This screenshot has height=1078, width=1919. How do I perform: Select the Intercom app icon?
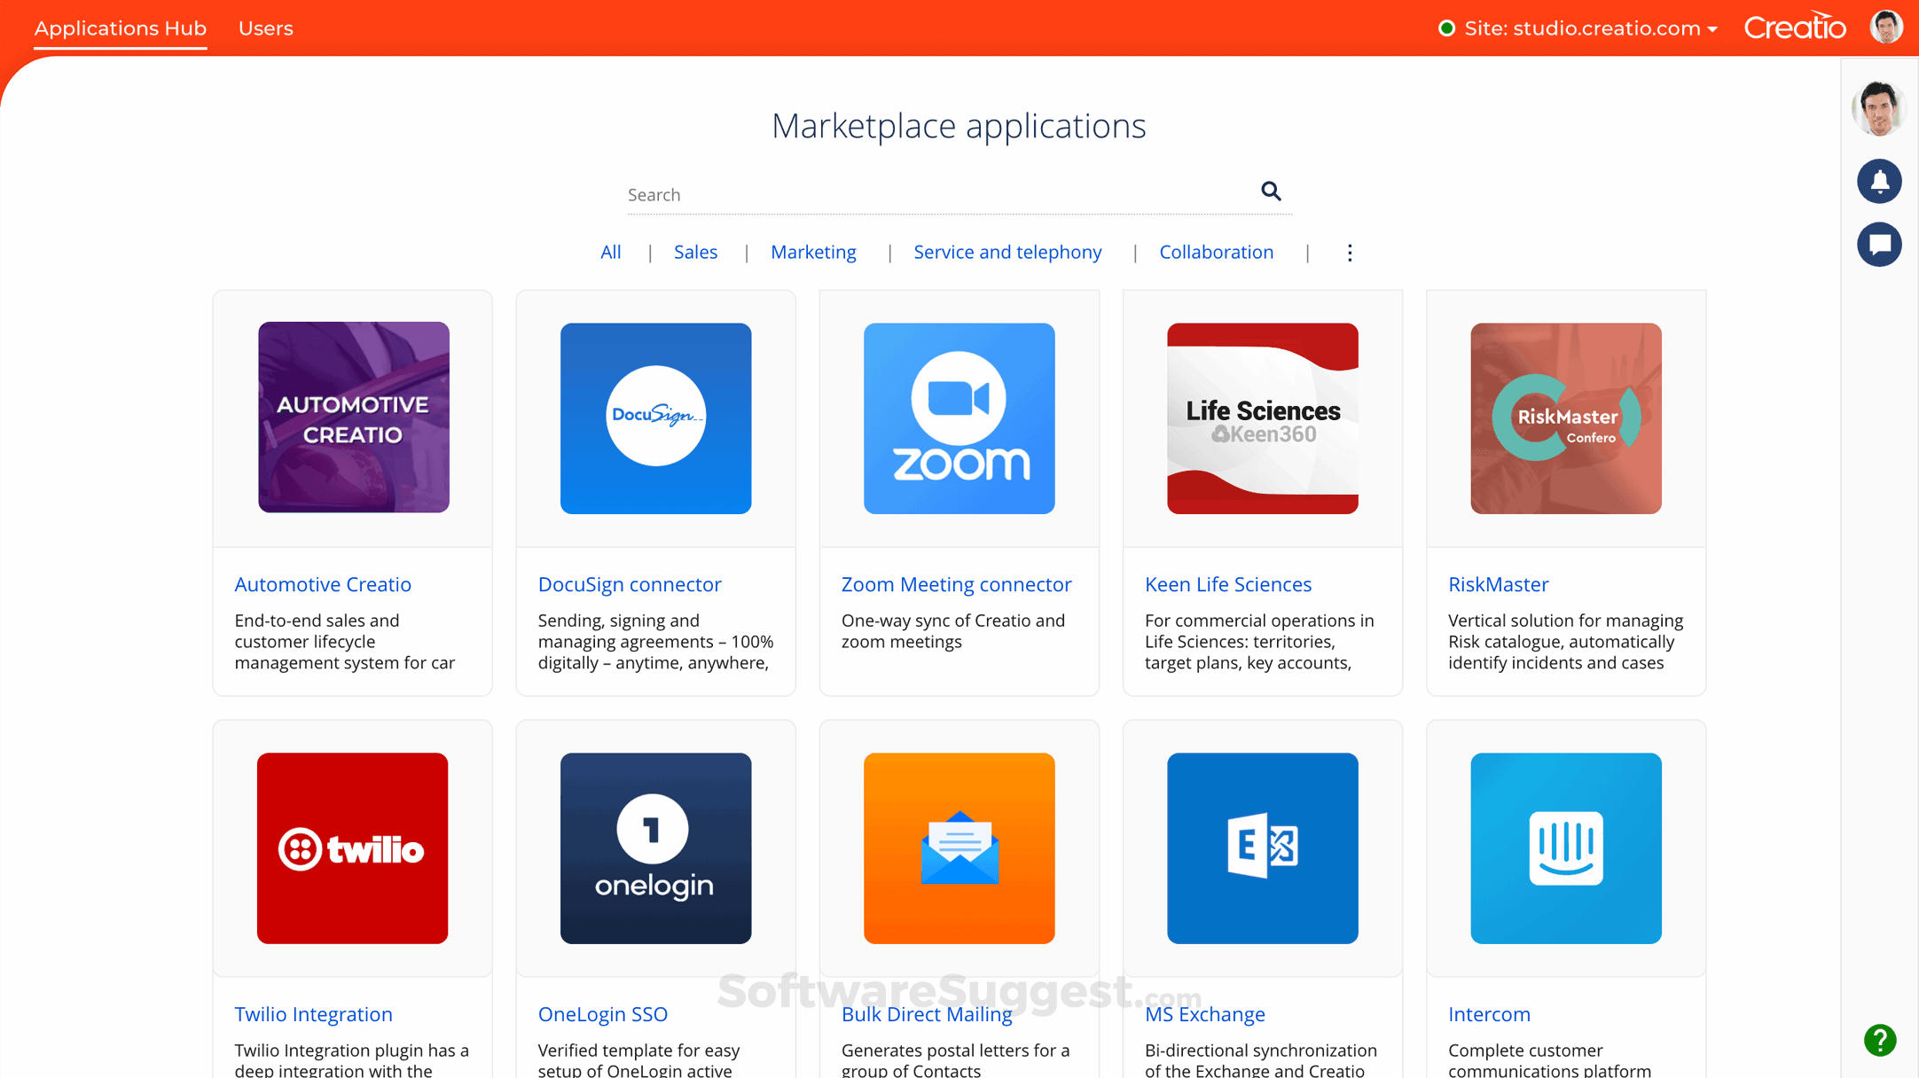1565,848
